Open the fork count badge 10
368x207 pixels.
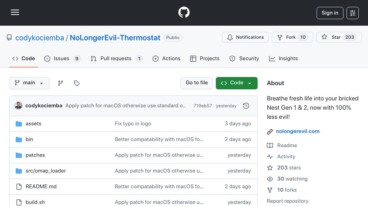[303, 37]
